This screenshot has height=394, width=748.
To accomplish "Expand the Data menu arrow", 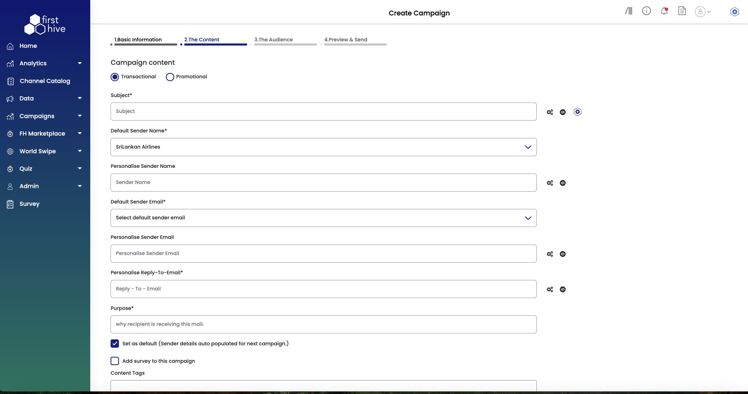I will click(x=80, y=98).
